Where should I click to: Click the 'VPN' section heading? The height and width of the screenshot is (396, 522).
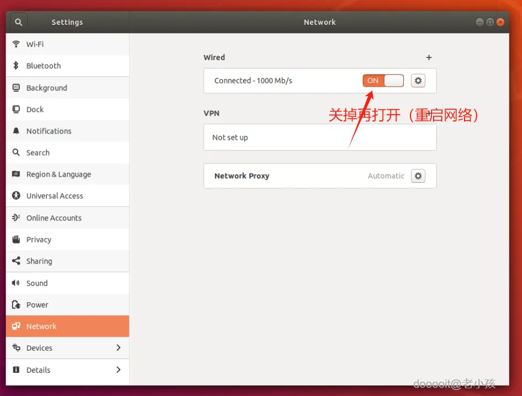pos(212,113)
